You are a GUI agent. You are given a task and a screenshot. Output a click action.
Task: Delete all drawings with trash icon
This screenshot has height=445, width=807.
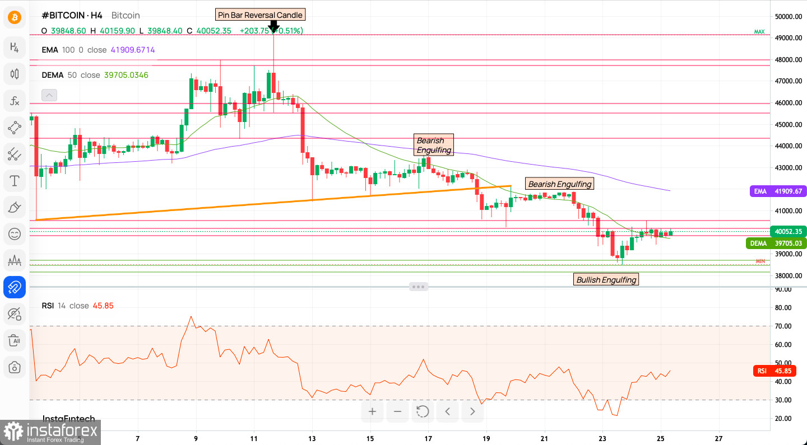point(15,340)
